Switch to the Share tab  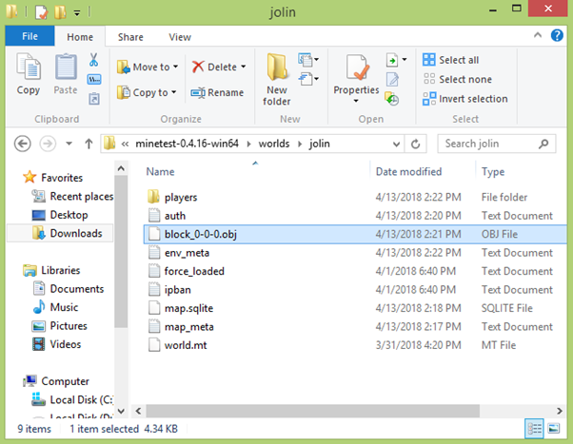[130, 37]
